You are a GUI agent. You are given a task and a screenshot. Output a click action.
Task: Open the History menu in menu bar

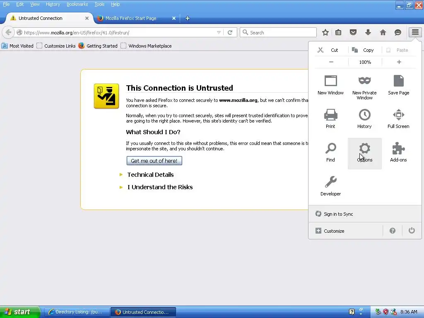(x=53, y=4)
